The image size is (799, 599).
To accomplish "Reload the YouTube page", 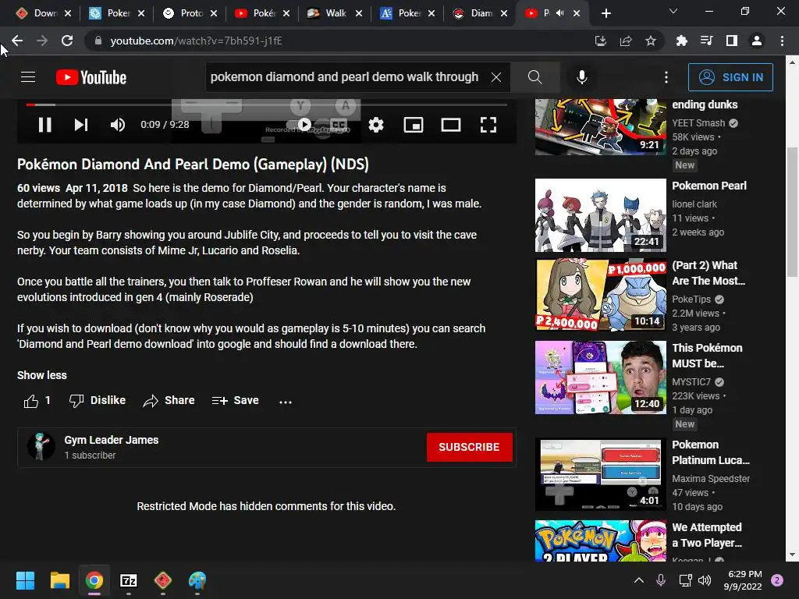I will coord(67,41).
